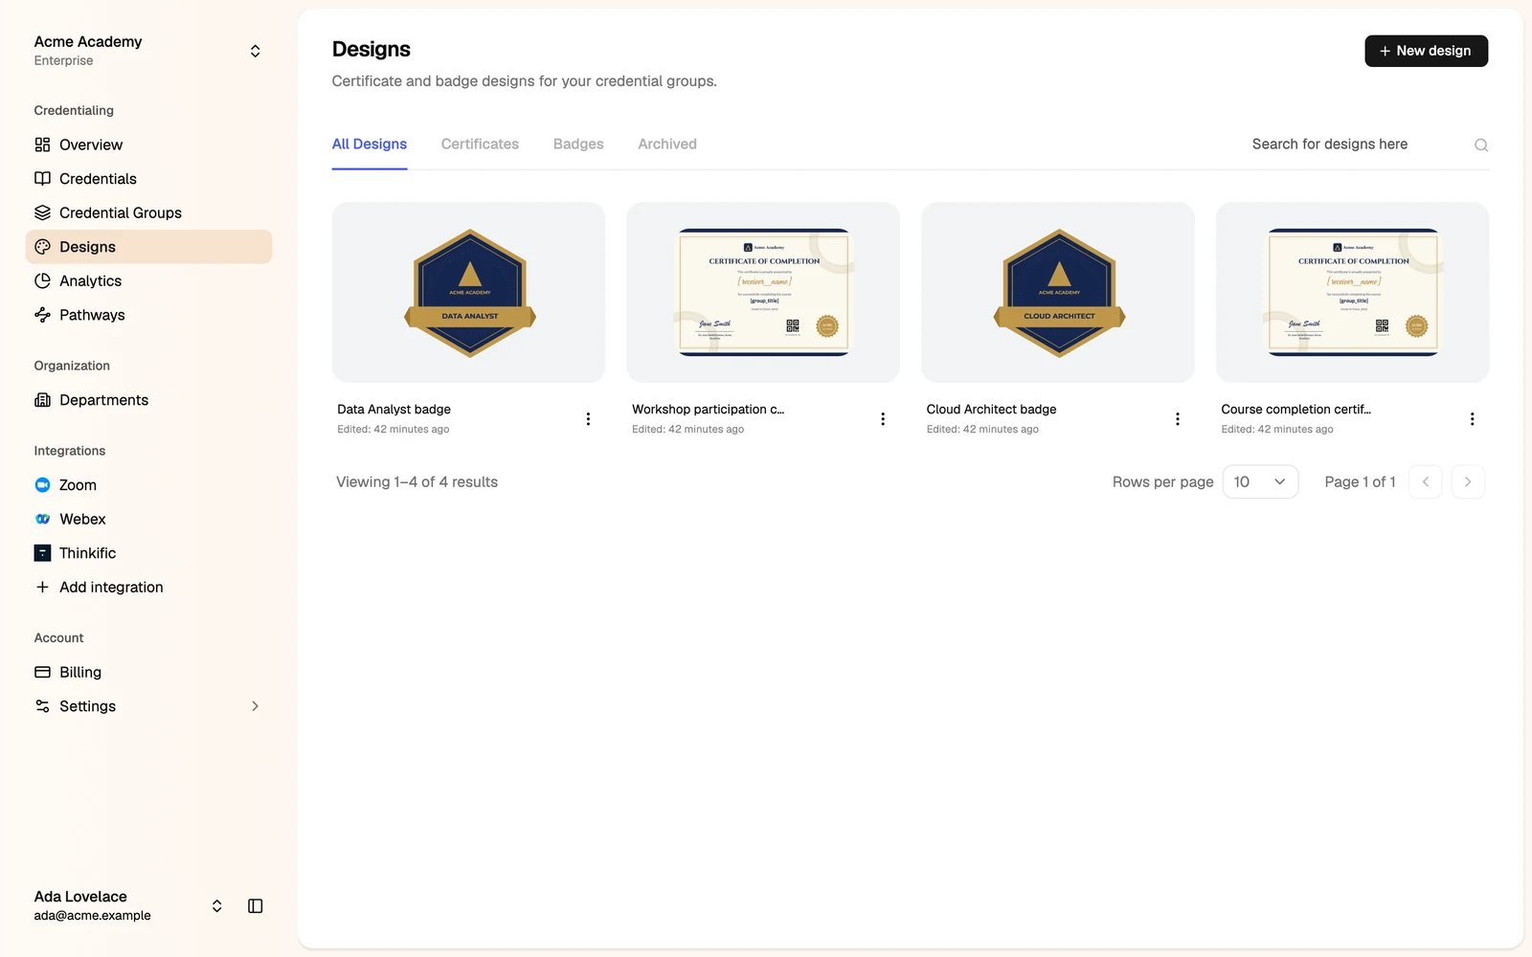Collapse the sidebar with panel toggle icon
1532x957 pixels.
pyautogui.click(x=255, y=905)
